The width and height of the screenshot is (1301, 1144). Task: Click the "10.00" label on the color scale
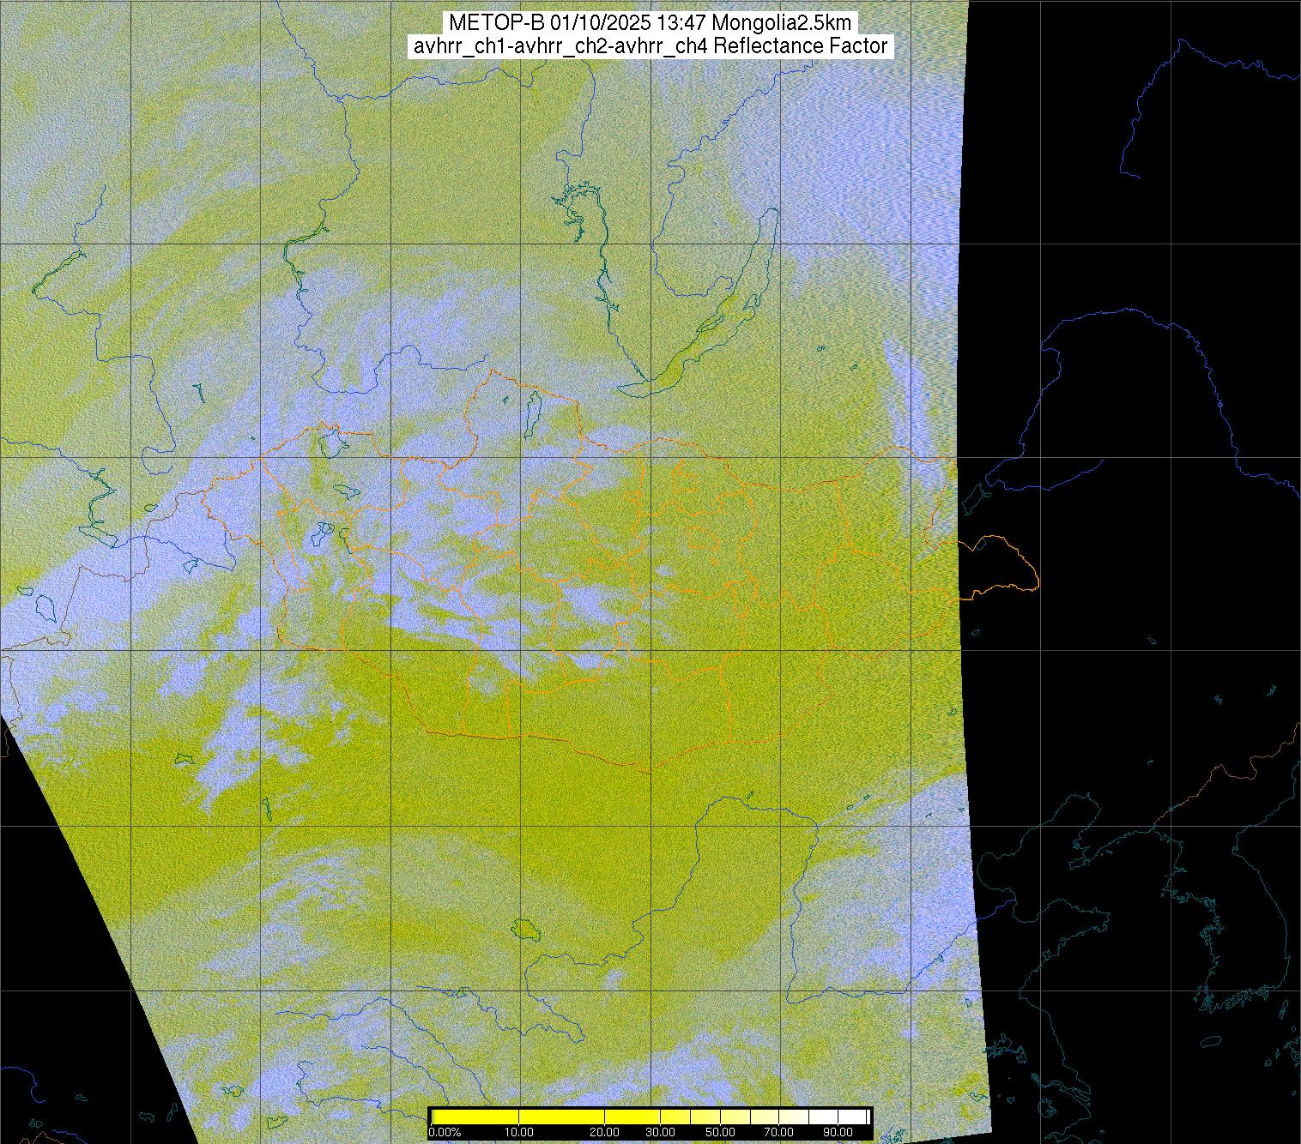(520, 1133)
